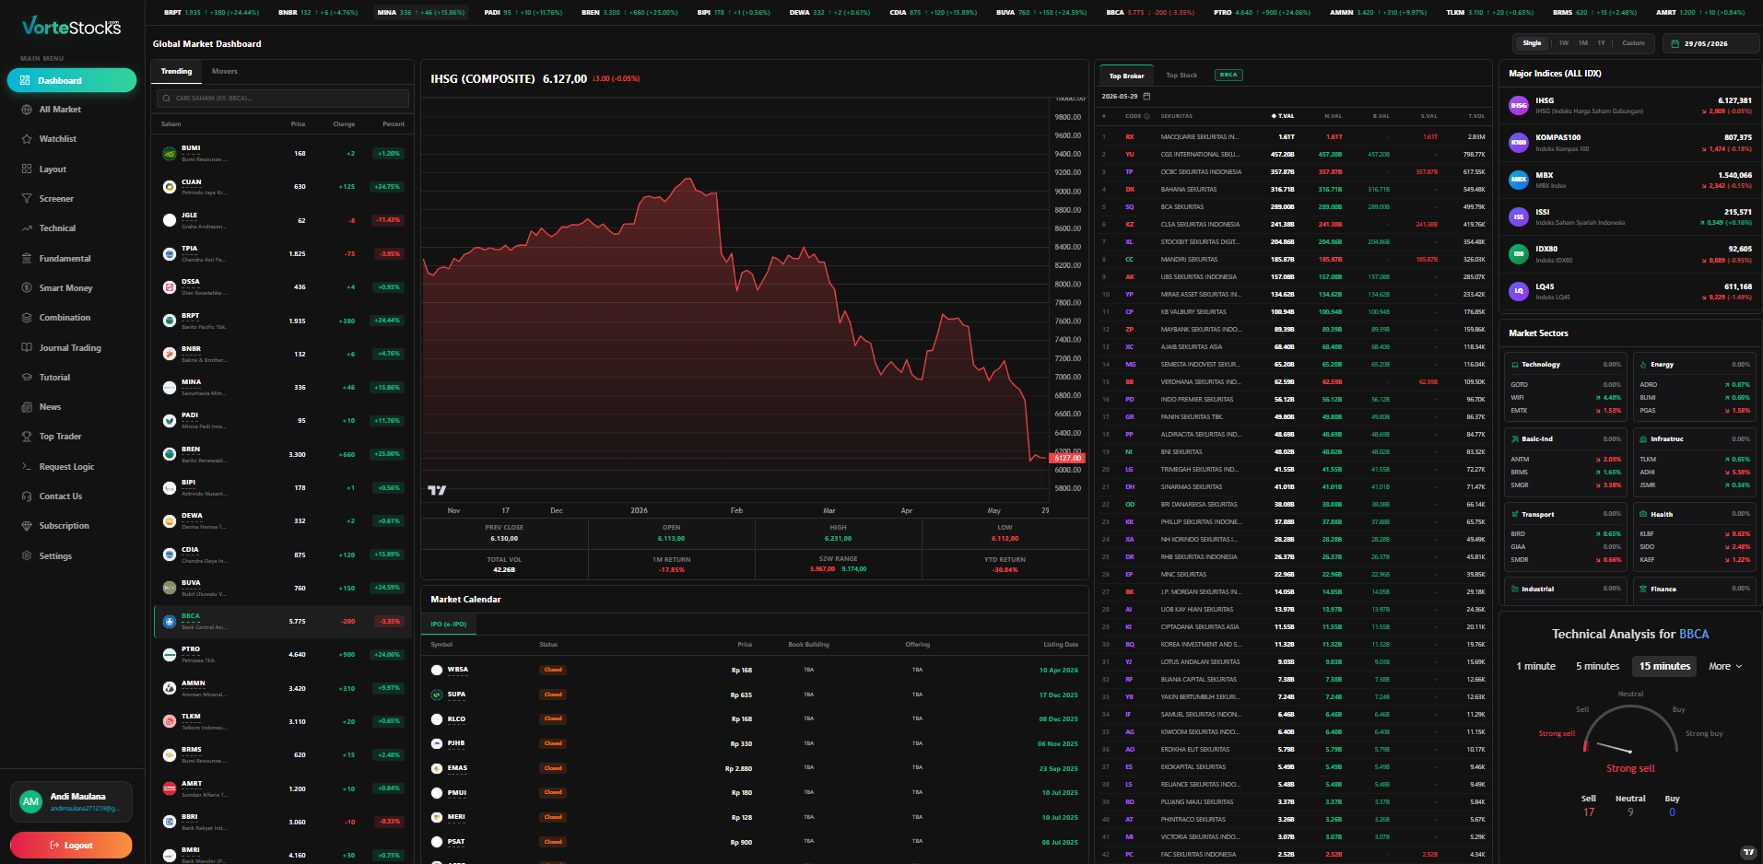Open the News newspaper icon
This screenshot has width=1763, height=864.
(27, 407)
